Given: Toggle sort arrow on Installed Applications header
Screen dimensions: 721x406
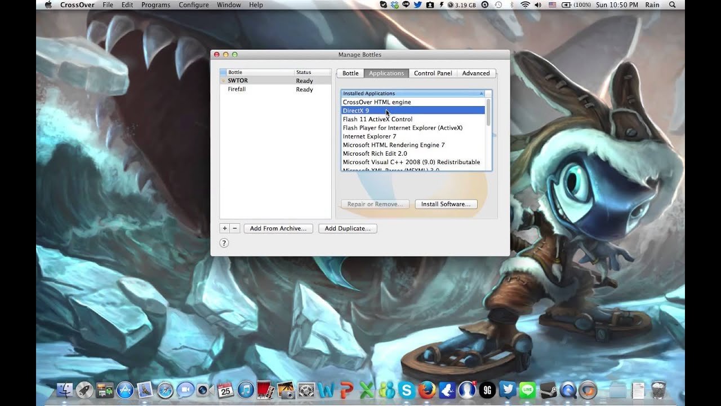Looking at the screenshot, I should (481, 93).
